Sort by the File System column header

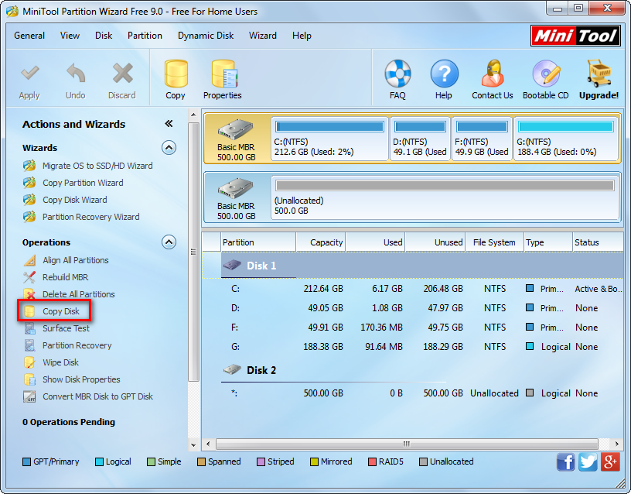pyautogui.click(x=495, y=242)
